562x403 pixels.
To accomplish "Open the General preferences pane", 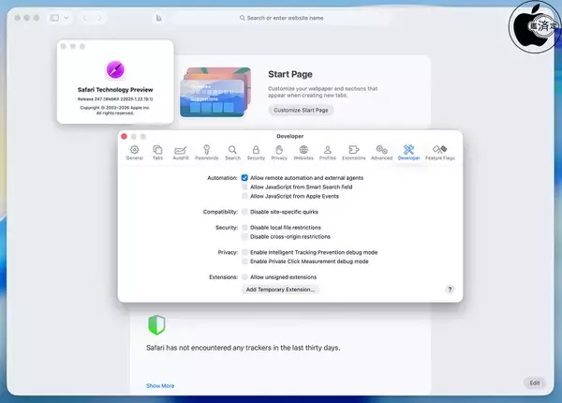I will tap(134, 153).
